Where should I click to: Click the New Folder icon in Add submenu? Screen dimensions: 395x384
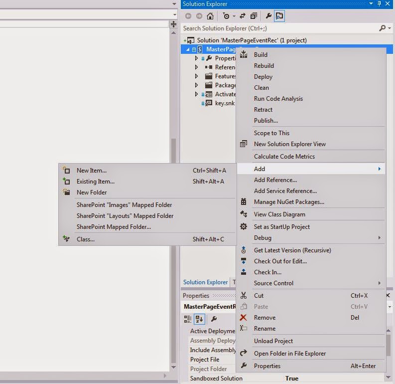[66, 192]
